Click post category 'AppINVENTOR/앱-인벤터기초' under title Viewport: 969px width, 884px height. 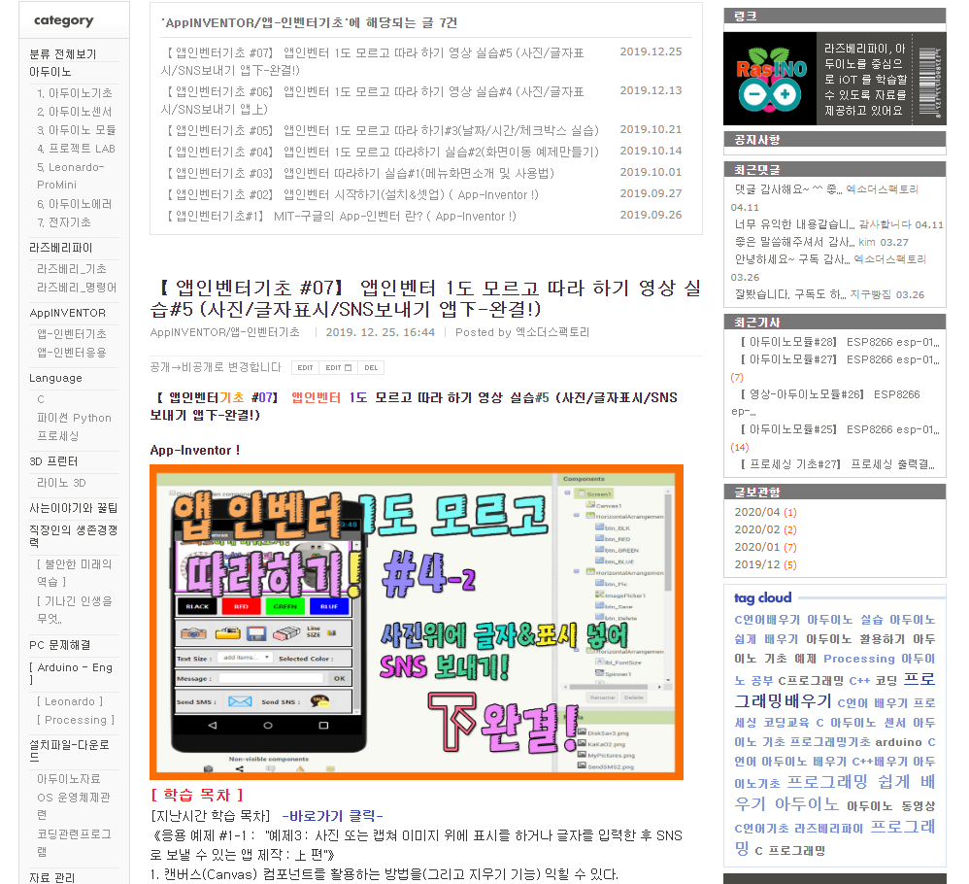(x=225, y=332)
